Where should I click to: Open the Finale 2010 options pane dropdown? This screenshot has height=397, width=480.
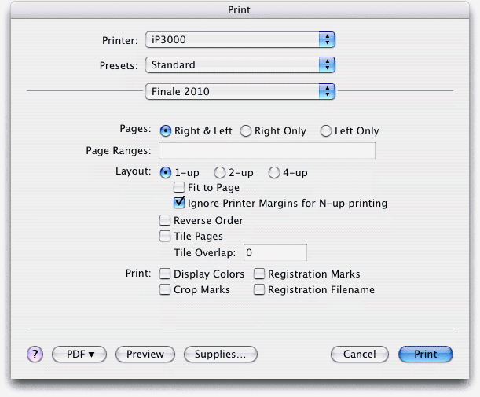coord(240,92)
